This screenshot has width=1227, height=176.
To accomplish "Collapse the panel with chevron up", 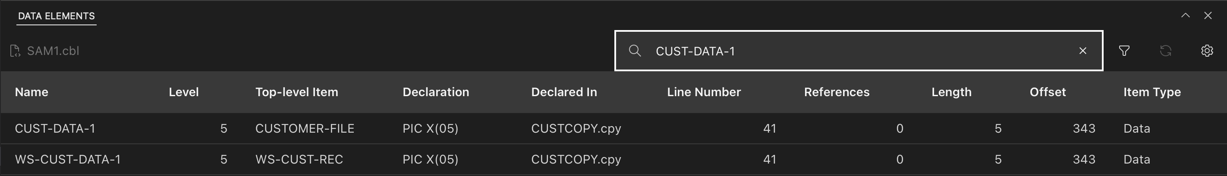I will click(x=1186, y=15).
